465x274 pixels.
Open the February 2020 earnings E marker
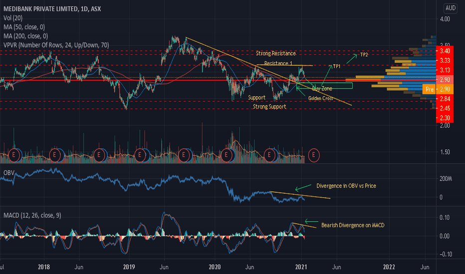click(x=227, y=155)
